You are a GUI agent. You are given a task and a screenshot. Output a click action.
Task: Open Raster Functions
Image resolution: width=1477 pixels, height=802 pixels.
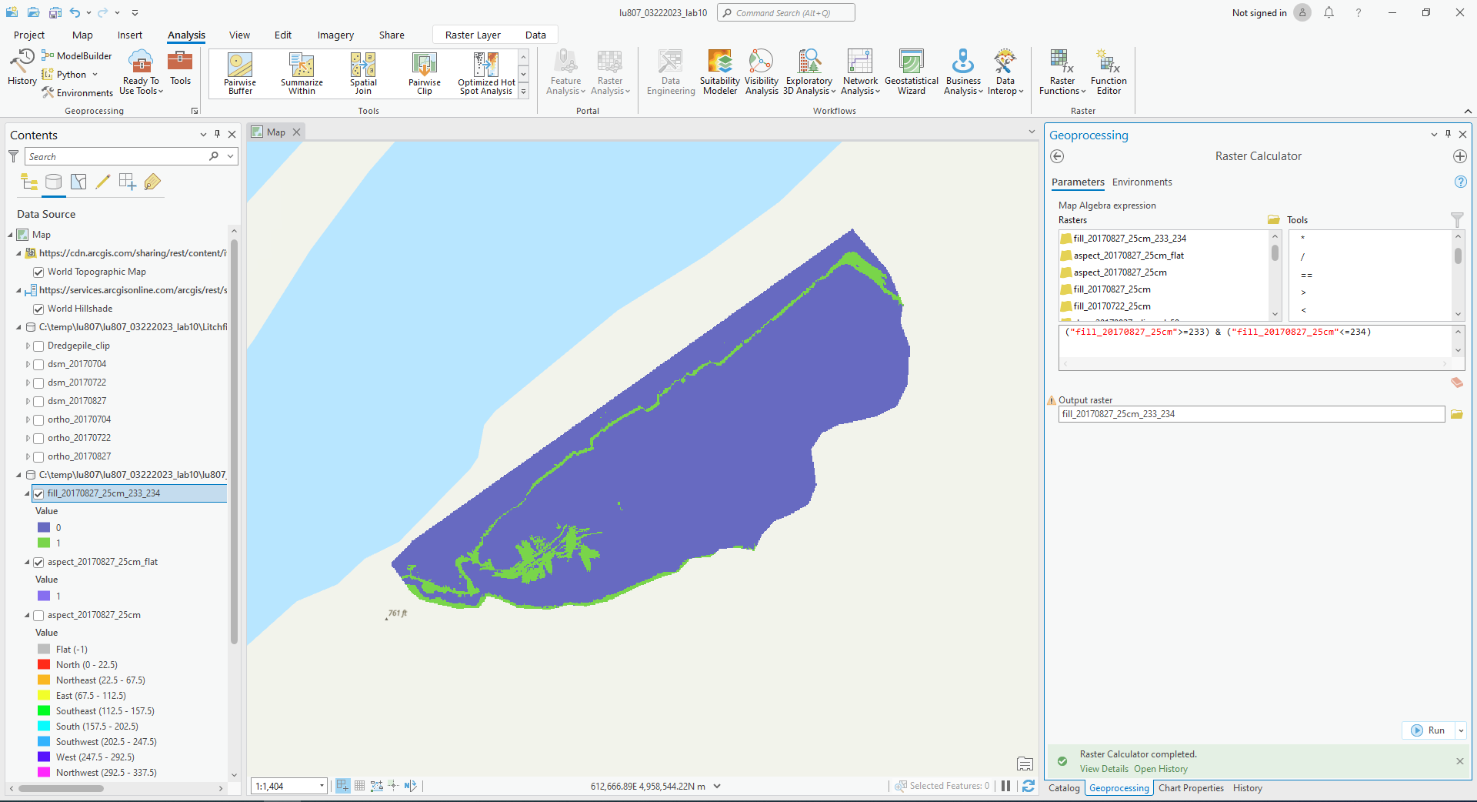[1062, 72]
